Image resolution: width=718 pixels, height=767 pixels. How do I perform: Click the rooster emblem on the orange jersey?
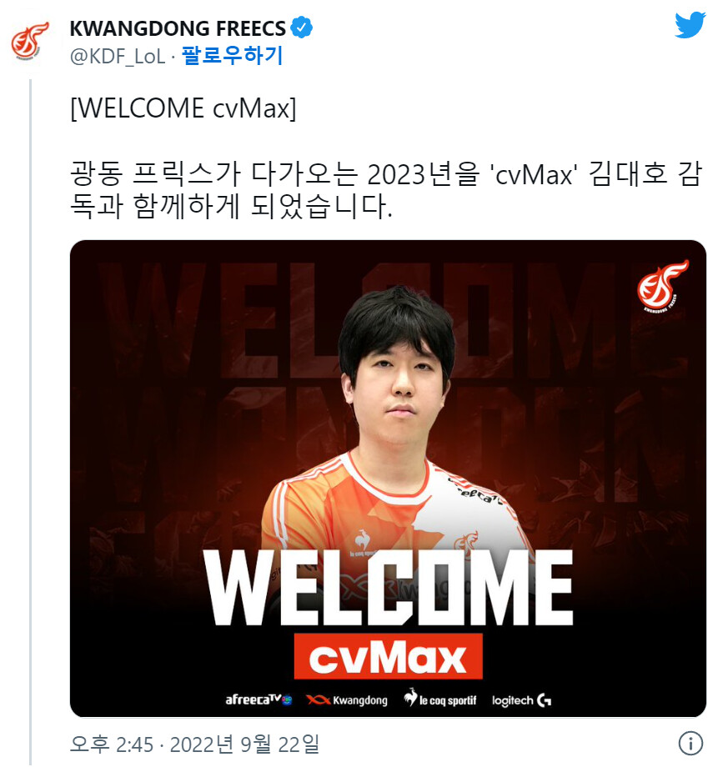tap(362, 539)
